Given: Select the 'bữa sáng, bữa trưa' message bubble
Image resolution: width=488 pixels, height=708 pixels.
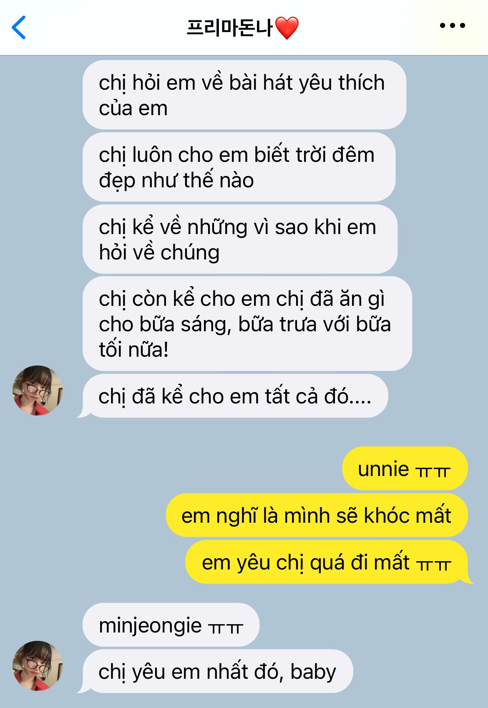Looking at the screenshot, I should click(x=247, y=324).
